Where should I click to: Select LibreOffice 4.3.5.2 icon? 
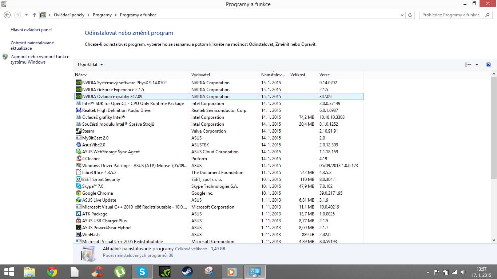point(78,173)
